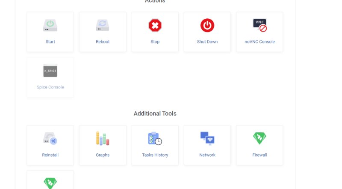The height and width of the screenshot is (189, 342).
Task: Click the Firewall text label
Action: coord(259,155)
